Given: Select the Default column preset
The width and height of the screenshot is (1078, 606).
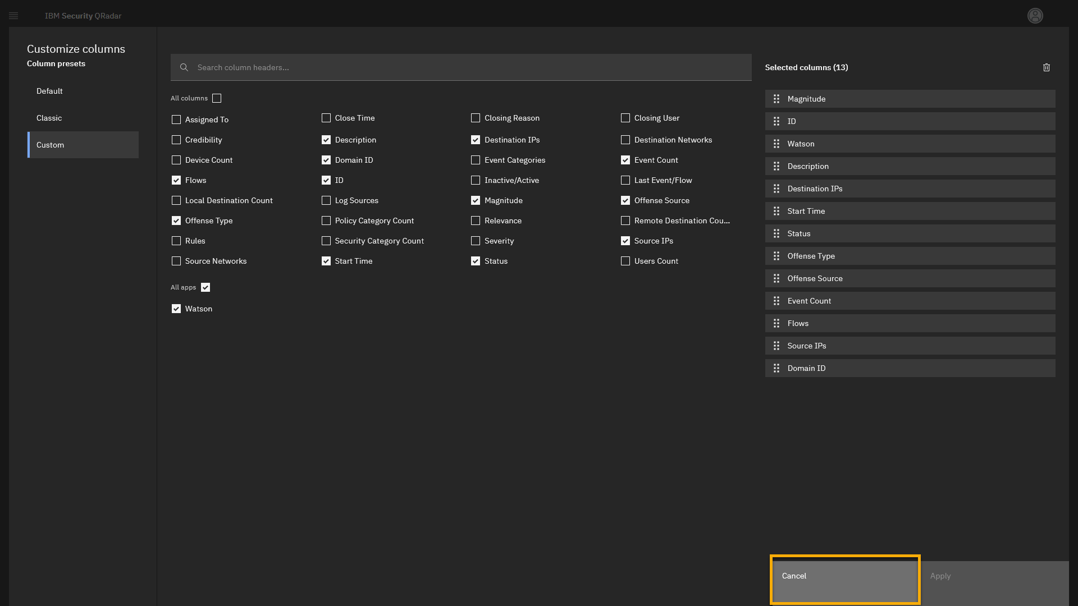Looking at the screenshot, I should (x=49, y=91).
